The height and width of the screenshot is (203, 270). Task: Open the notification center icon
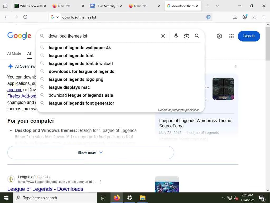[x=262, y=198]
